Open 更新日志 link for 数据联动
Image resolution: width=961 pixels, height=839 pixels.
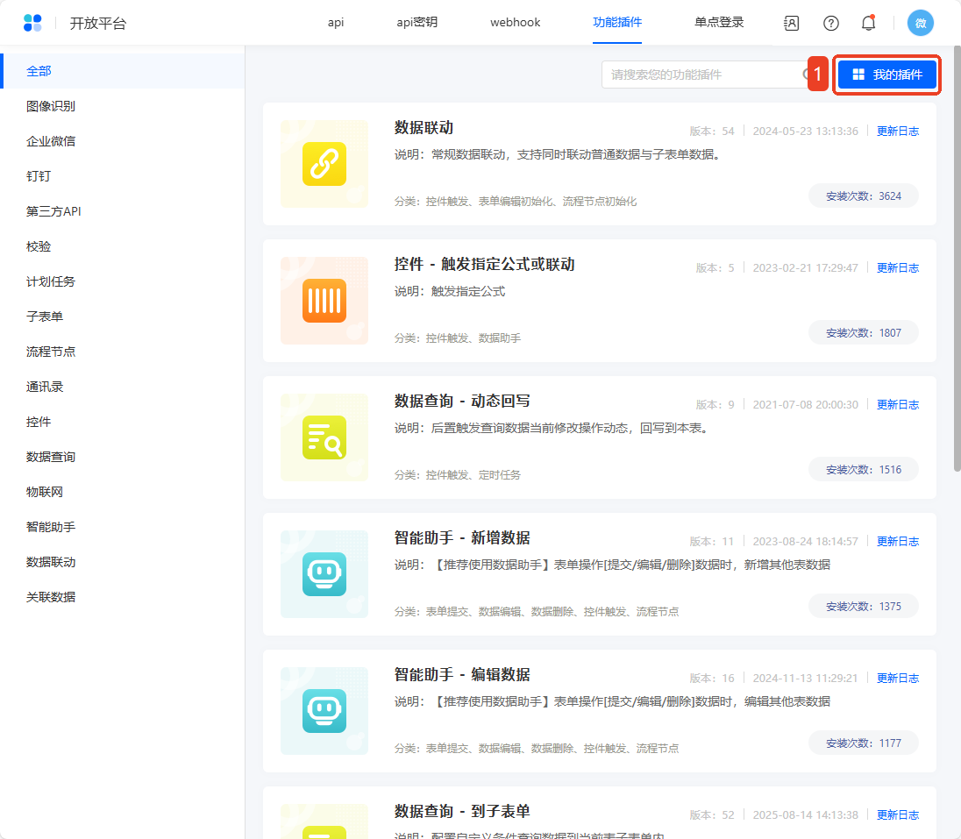tap(897, 132)
